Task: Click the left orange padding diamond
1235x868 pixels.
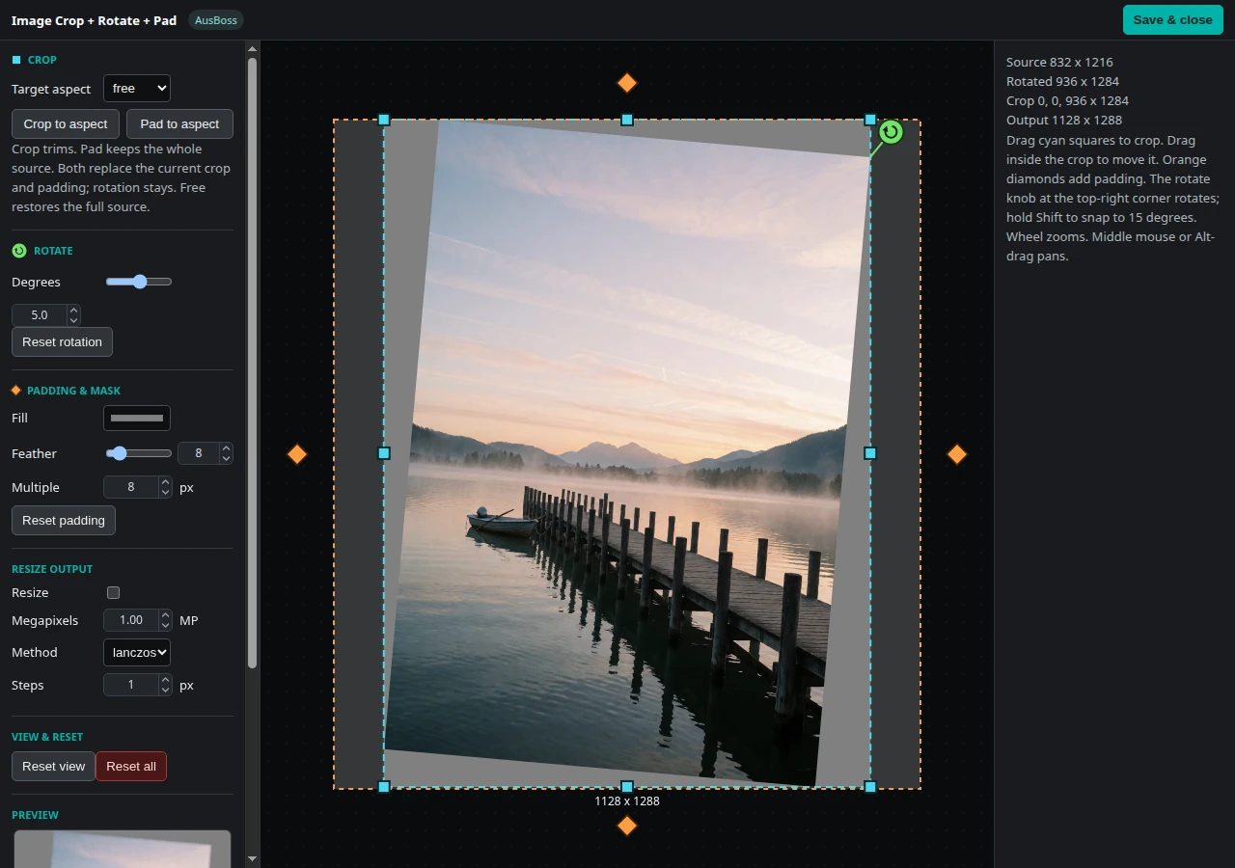Action: [x=297, y=453]
